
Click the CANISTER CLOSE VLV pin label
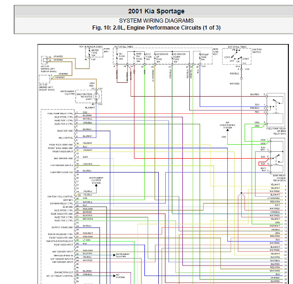(x=62, y=173)
